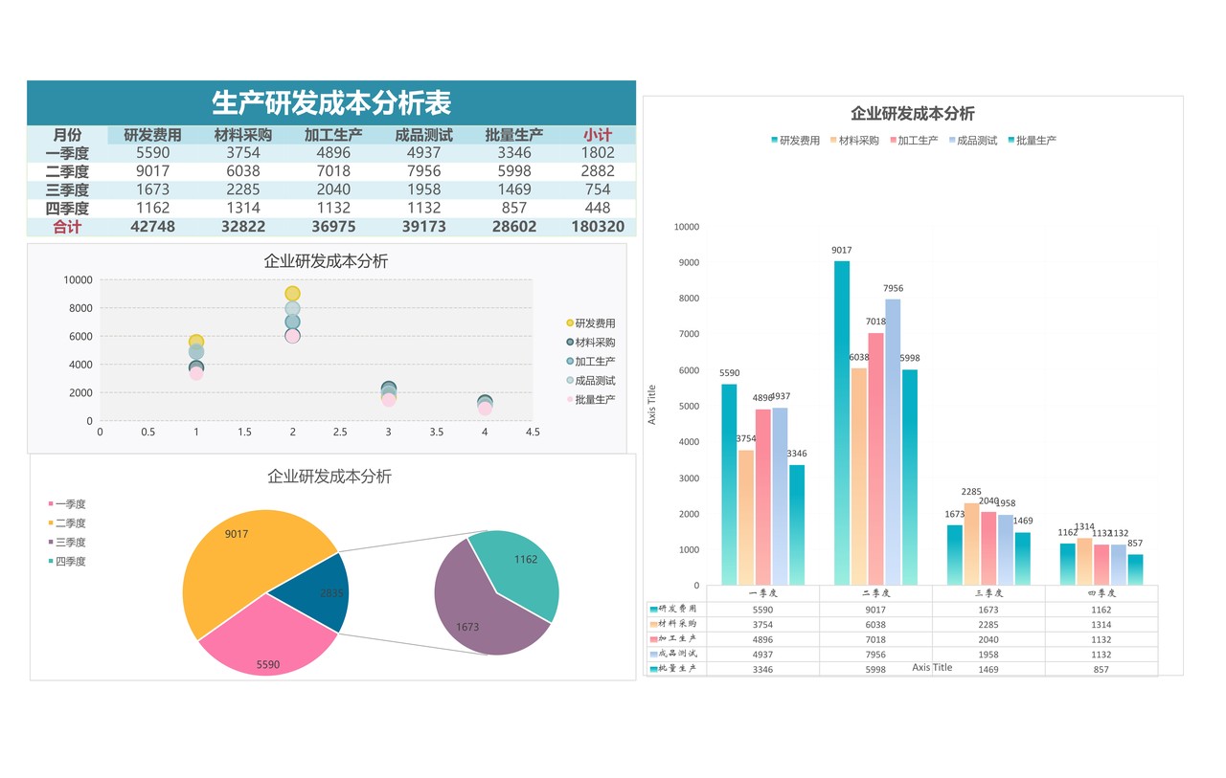Select the total cell 42748
This screenshot has width=1226, height=778.
pyautogui.click(x=153, y=227)
